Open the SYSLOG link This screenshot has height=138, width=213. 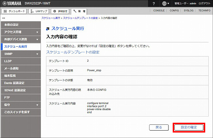click(189, 10)
